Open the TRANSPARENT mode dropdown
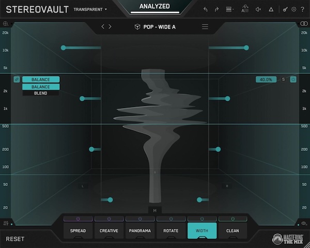 (x=90, y=9)
